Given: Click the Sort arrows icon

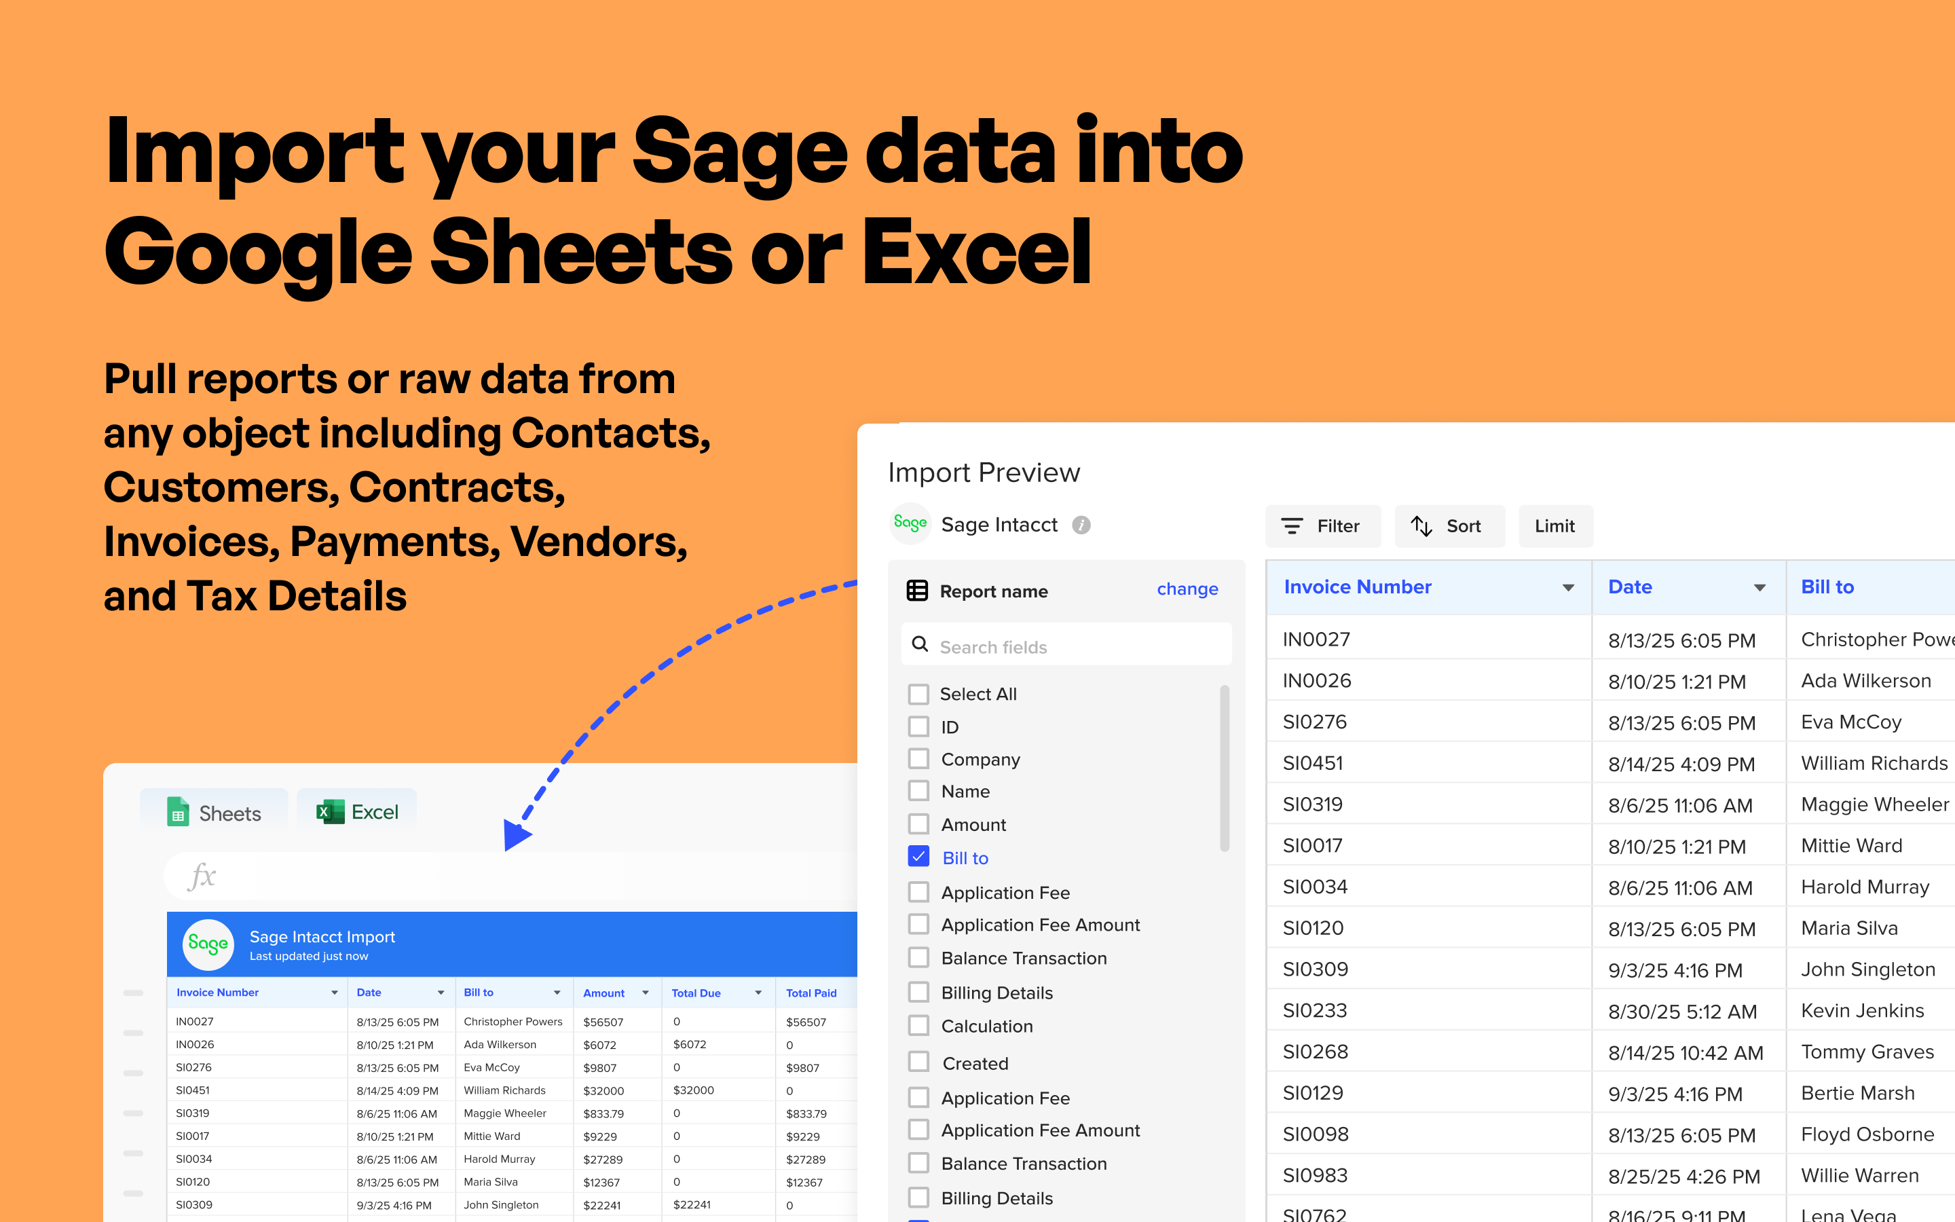Looking at the screenshot, I should (x=1421, y=526).
